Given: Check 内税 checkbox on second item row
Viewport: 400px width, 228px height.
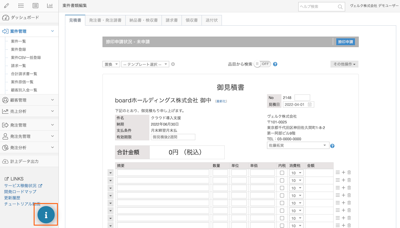Looking at the screenshot, I should click(x=282, y=180).
